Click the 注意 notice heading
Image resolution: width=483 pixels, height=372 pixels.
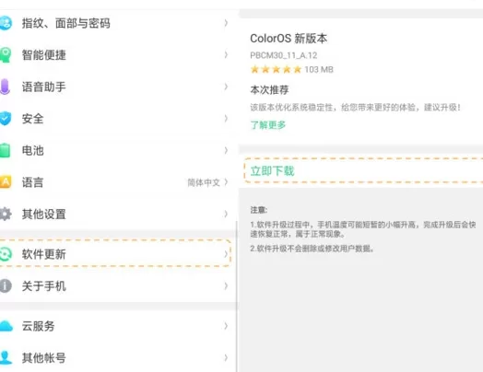258,210
